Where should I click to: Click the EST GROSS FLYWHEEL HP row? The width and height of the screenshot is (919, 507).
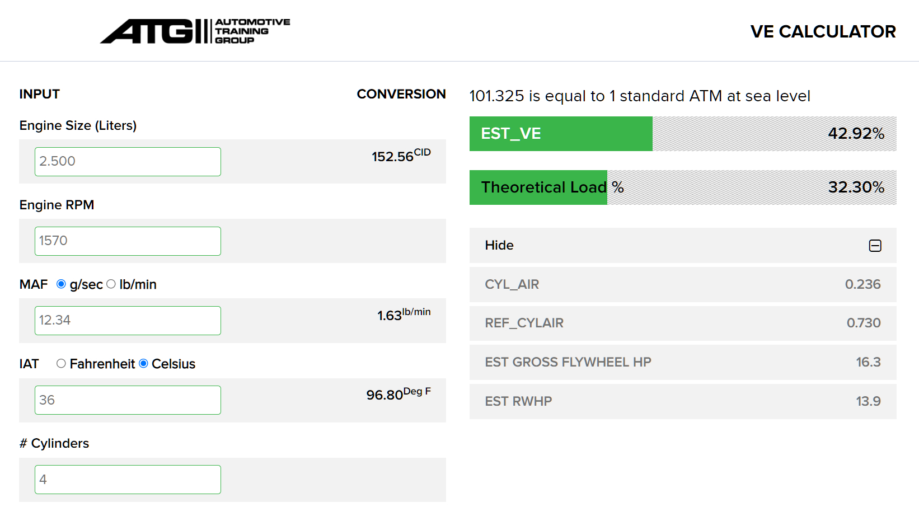(x=682, y=362)
